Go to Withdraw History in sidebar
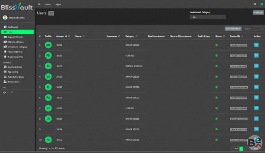 16,42
